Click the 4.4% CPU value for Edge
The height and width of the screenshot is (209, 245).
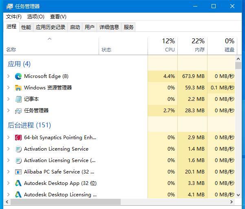(x=169, y=76)
